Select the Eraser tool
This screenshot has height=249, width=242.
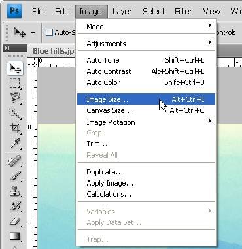click(x=15, y=222)
